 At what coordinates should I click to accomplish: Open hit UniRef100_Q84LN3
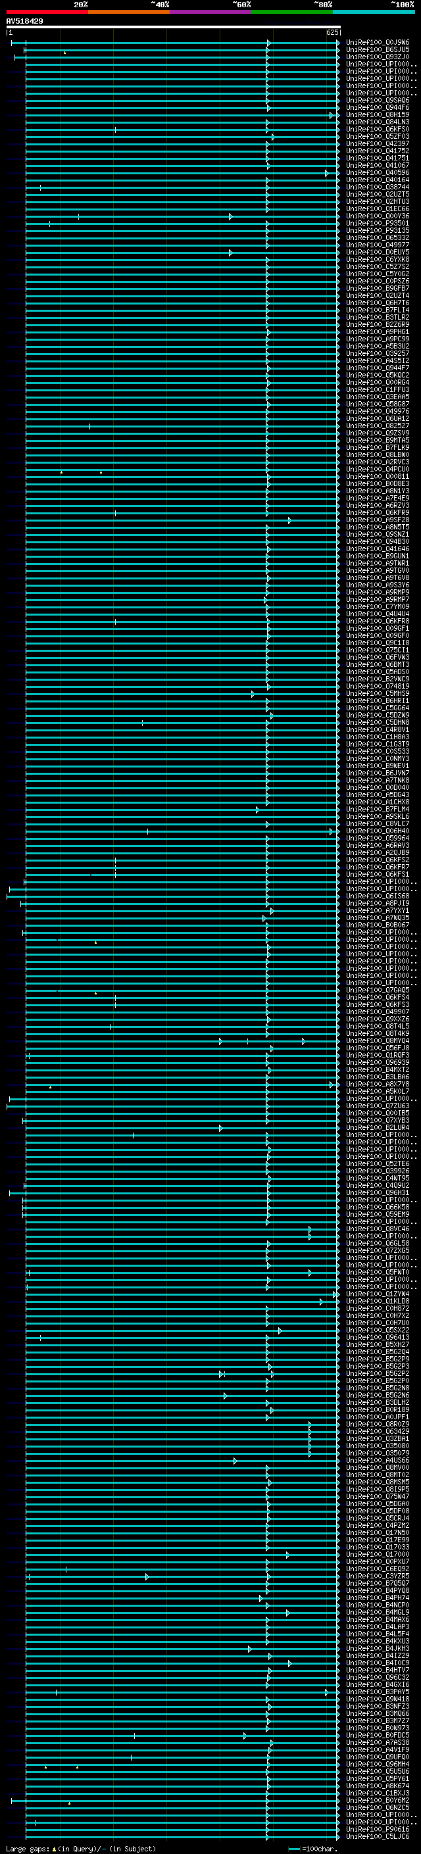pyautogui.click(x=377, y=122)
